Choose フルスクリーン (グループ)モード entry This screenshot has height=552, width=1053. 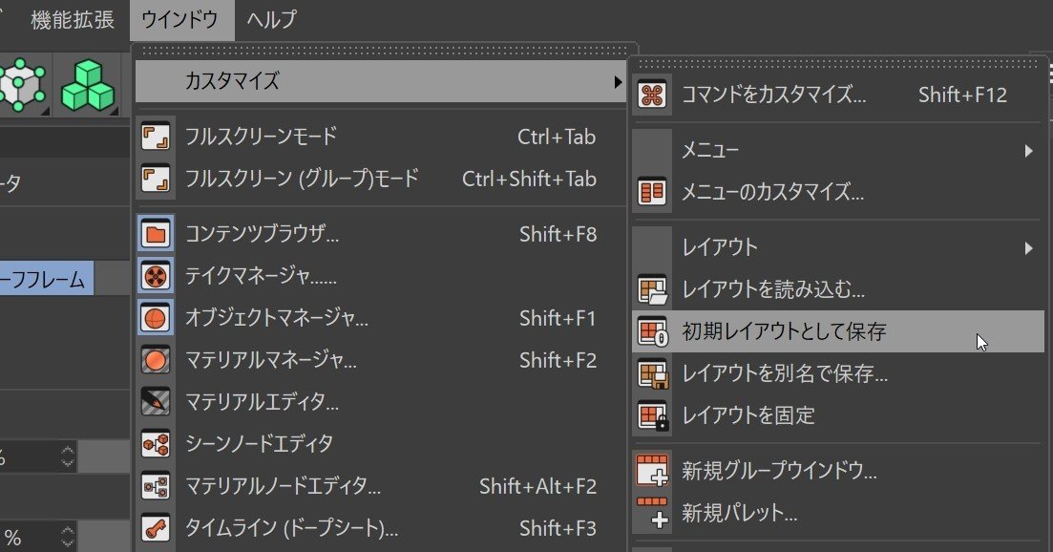(x=380, y=180)
